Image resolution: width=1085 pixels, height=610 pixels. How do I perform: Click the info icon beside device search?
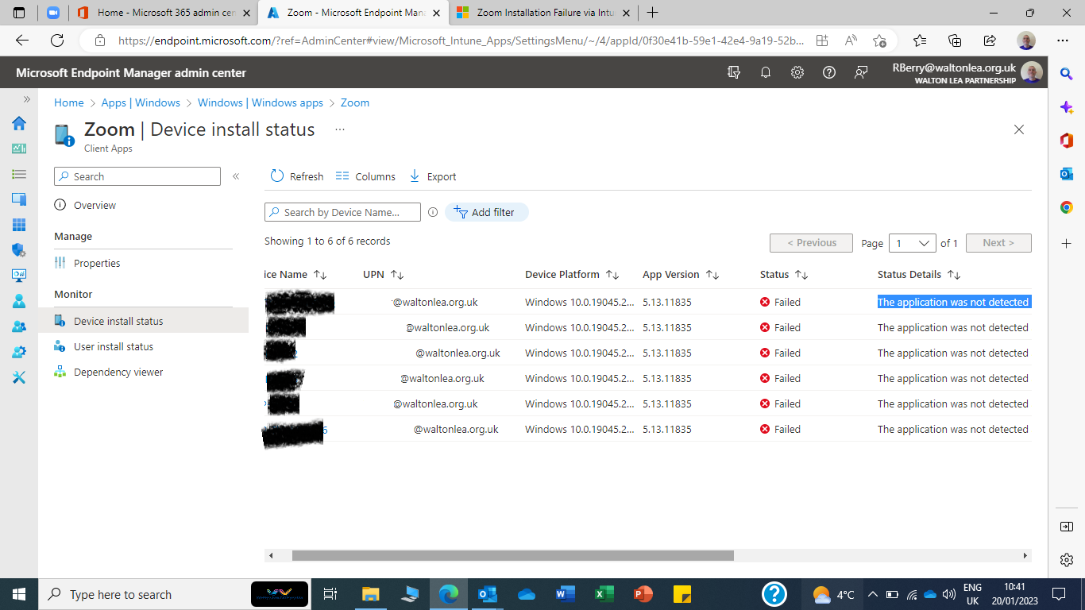tap(433, 212)
